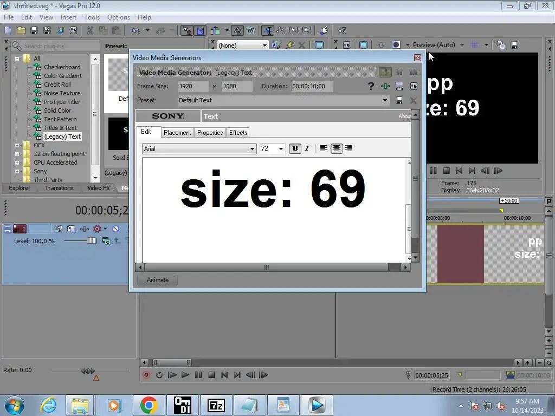Toggle Bold text formatting
555x416 pixels.
point(295,148)
